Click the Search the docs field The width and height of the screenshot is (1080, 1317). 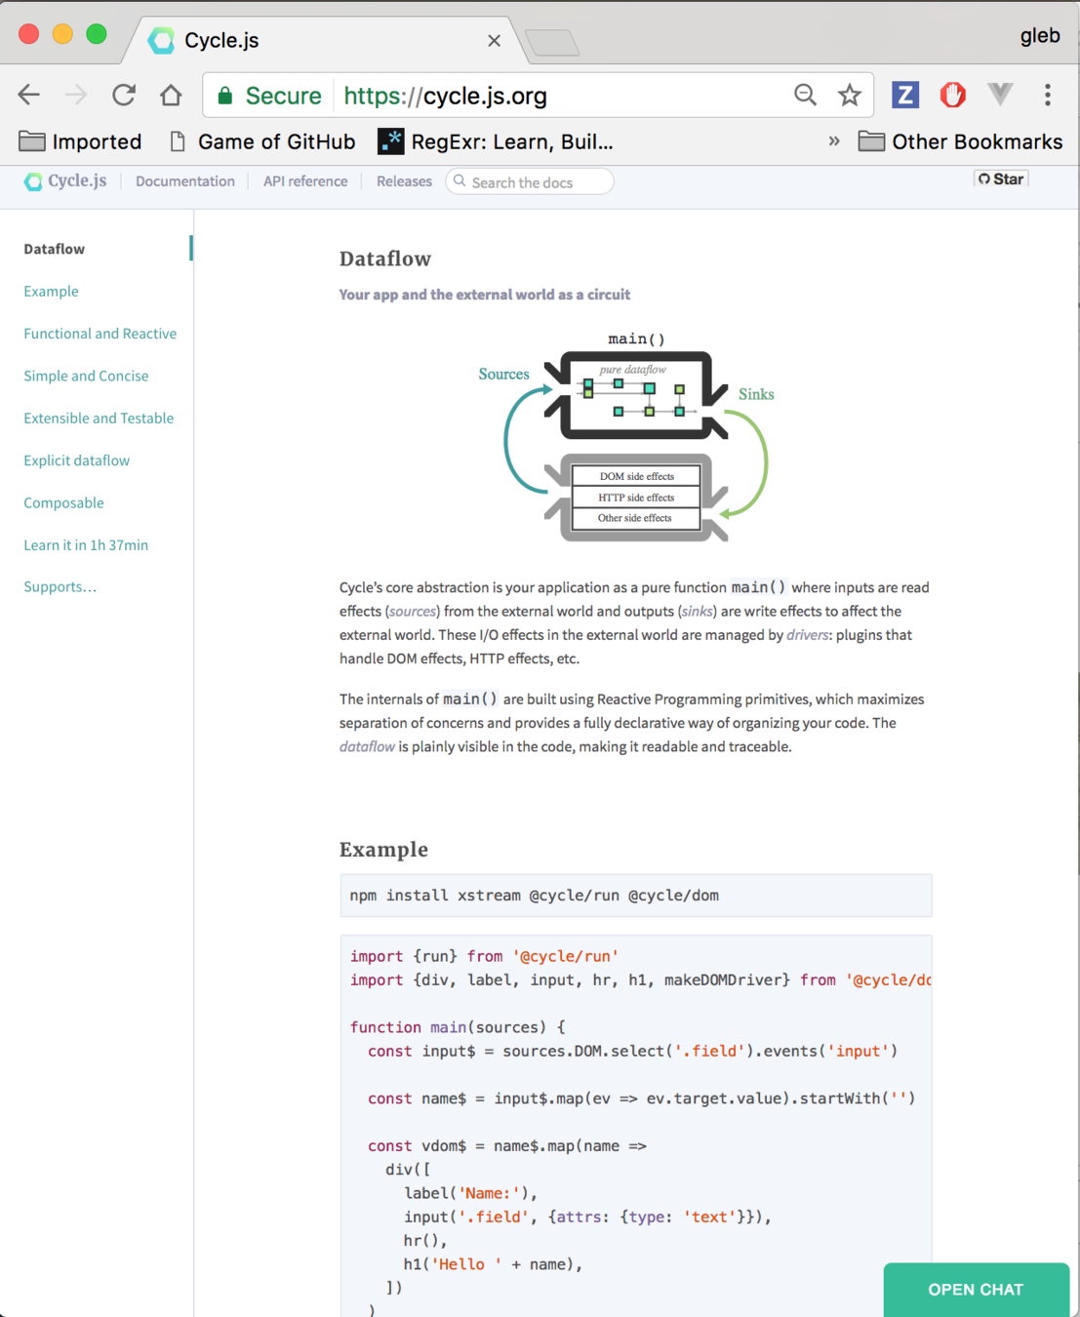530,181
